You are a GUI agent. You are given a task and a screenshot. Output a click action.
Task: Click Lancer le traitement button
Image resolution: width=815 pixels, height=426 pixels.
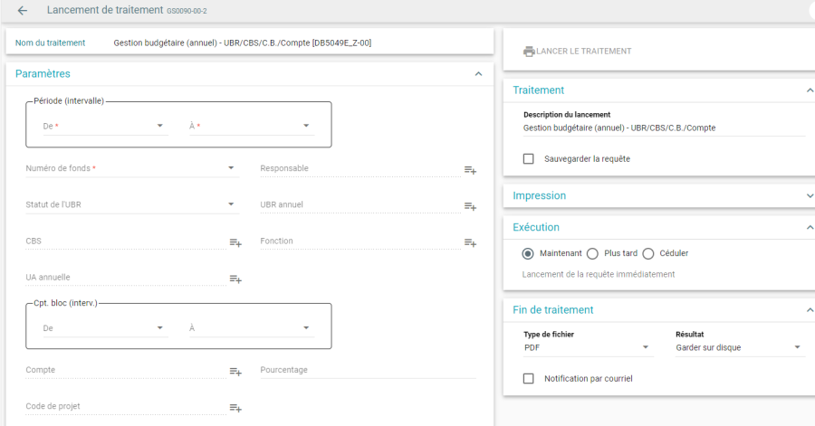(x=577, y=52)
